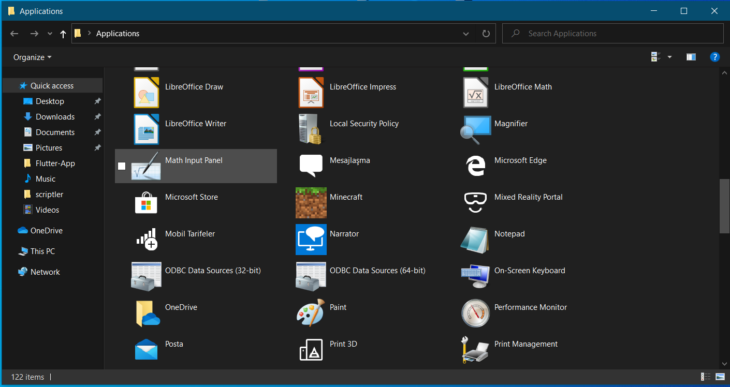Switch to large icons view in status bar
The height and width of the screenshot is (387, 730).
(x=720, y=377)
